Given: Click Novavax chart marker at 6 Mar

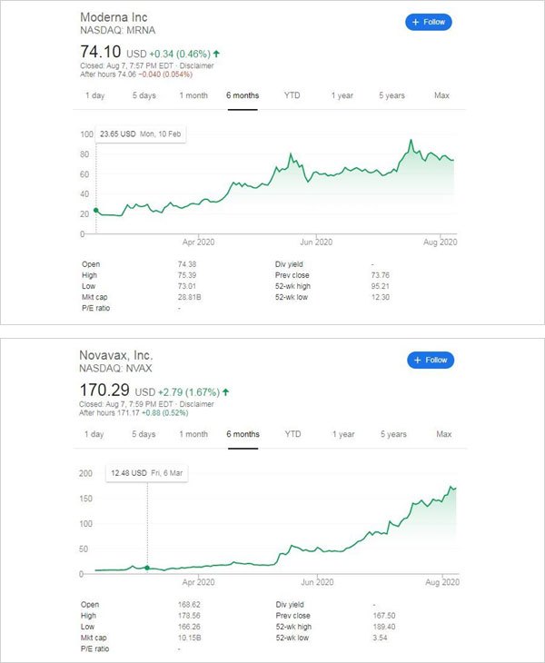Looking at the screenshot, I should click(x=147, y=568).
